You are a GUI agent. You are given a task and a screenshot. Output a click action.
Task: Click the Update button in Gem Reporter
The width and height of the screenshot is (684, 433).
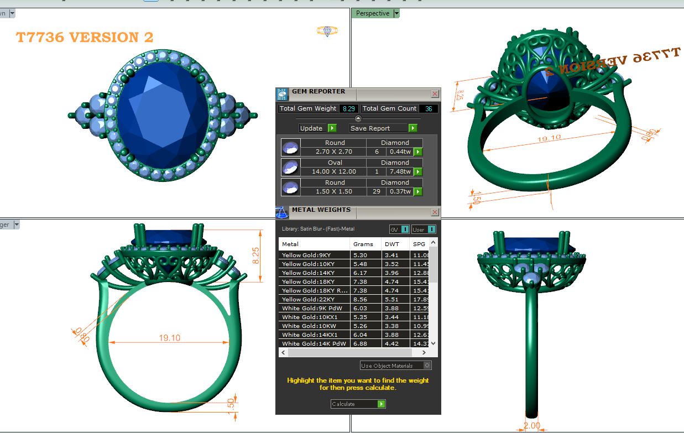(317, 128)
